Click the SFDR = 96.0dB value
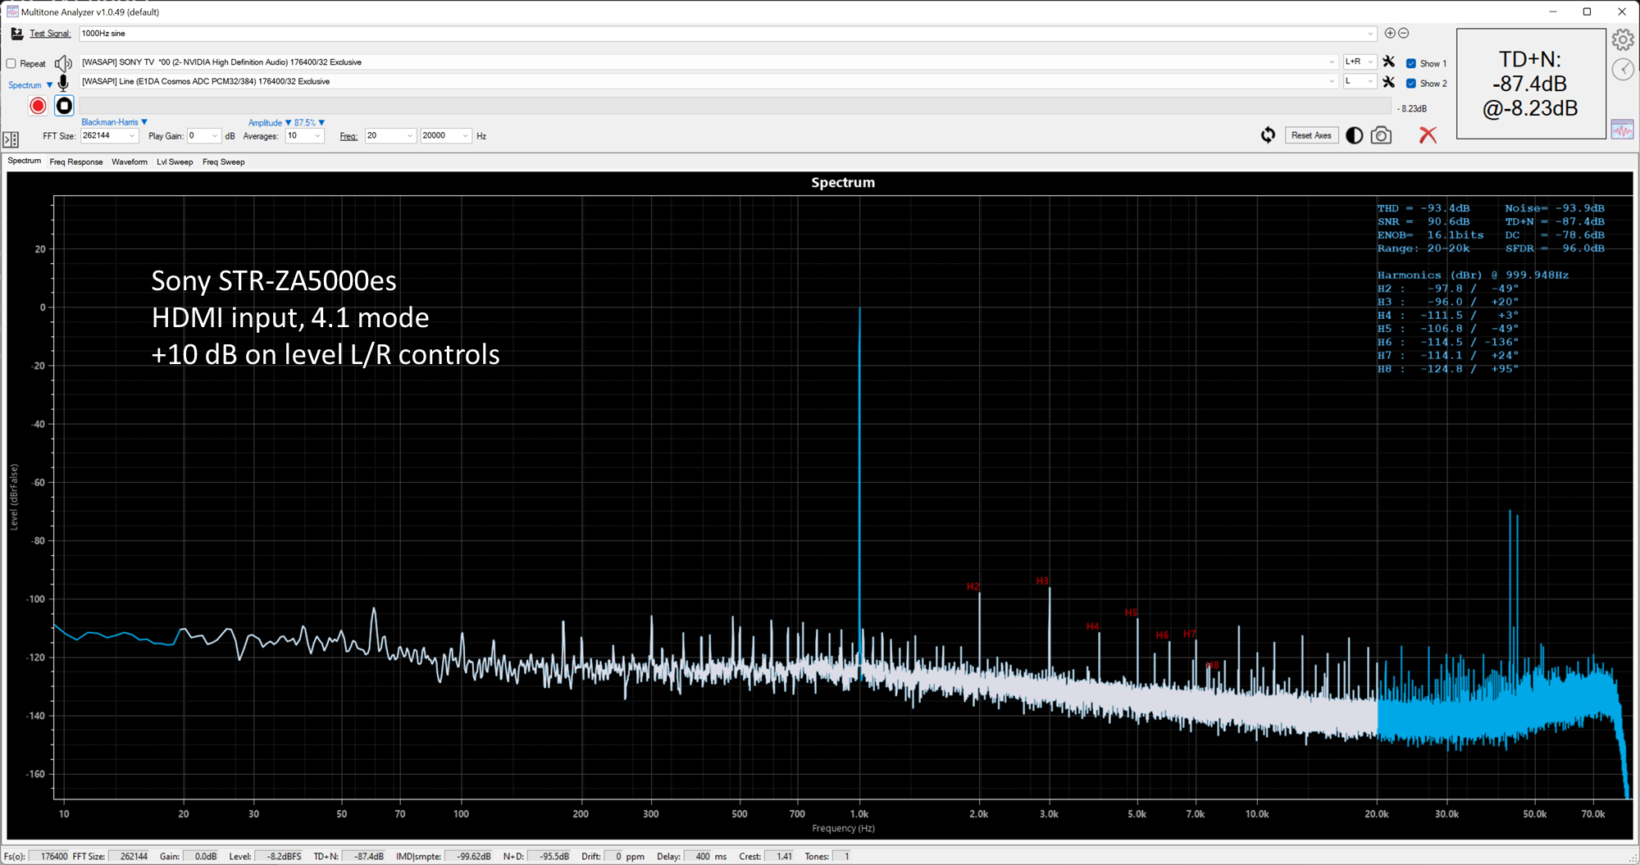 click(1555, 248)
